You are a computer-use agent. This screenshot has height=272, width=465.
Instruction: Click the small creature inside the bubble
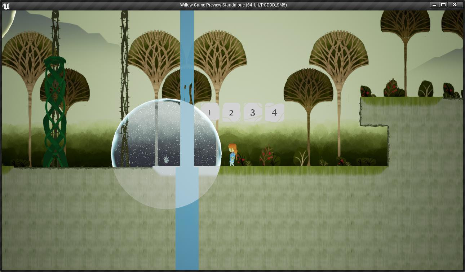(166, 160)
